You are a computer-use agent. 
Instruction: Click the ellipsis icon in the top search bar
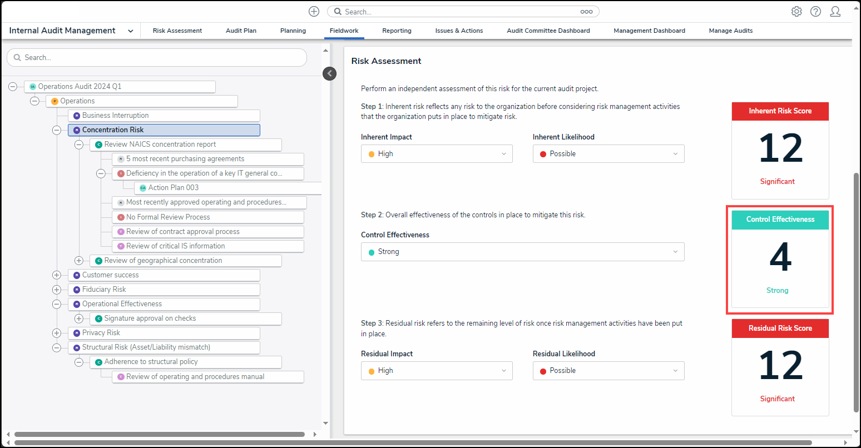[586, 12]
